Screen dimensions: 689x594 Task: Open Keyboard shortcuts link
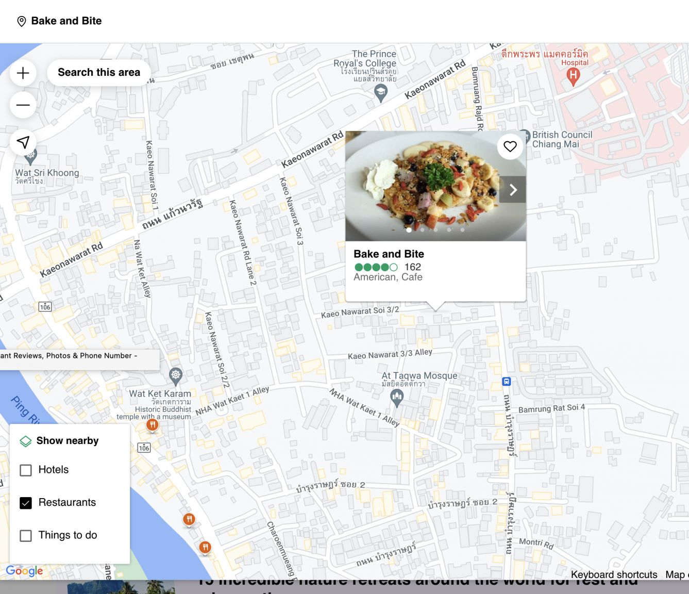point(614,574)
